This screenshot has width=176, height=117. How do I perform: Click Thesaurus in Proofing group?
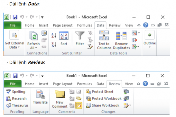(x=17, y=105)
